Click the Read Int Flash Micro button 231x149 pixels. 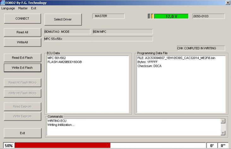point(22,82)
